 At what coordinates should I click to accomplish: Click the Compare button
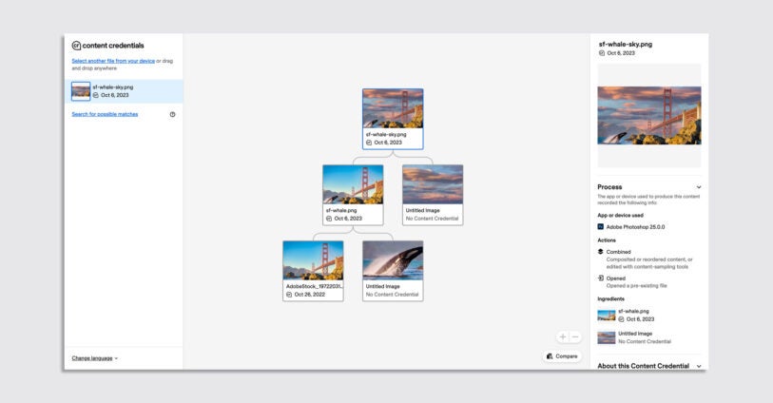click(x=562, y=356)
